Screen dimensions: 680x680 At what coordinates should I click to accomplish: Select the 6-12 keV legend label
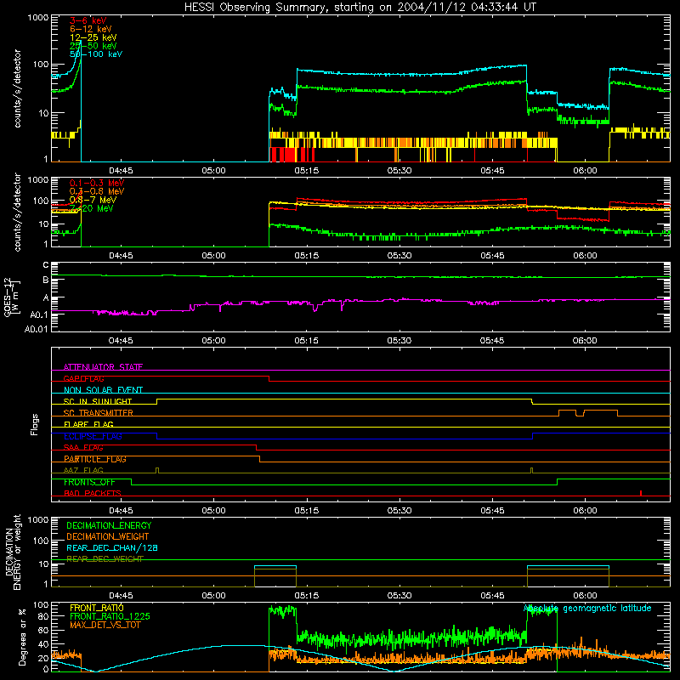click(91, 29)
